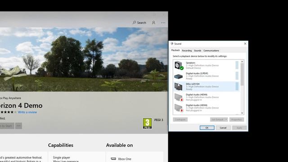This screenshot has height=162, width=288.
Task: Click the Start game button in Store
Action: [x=7, y=126]
